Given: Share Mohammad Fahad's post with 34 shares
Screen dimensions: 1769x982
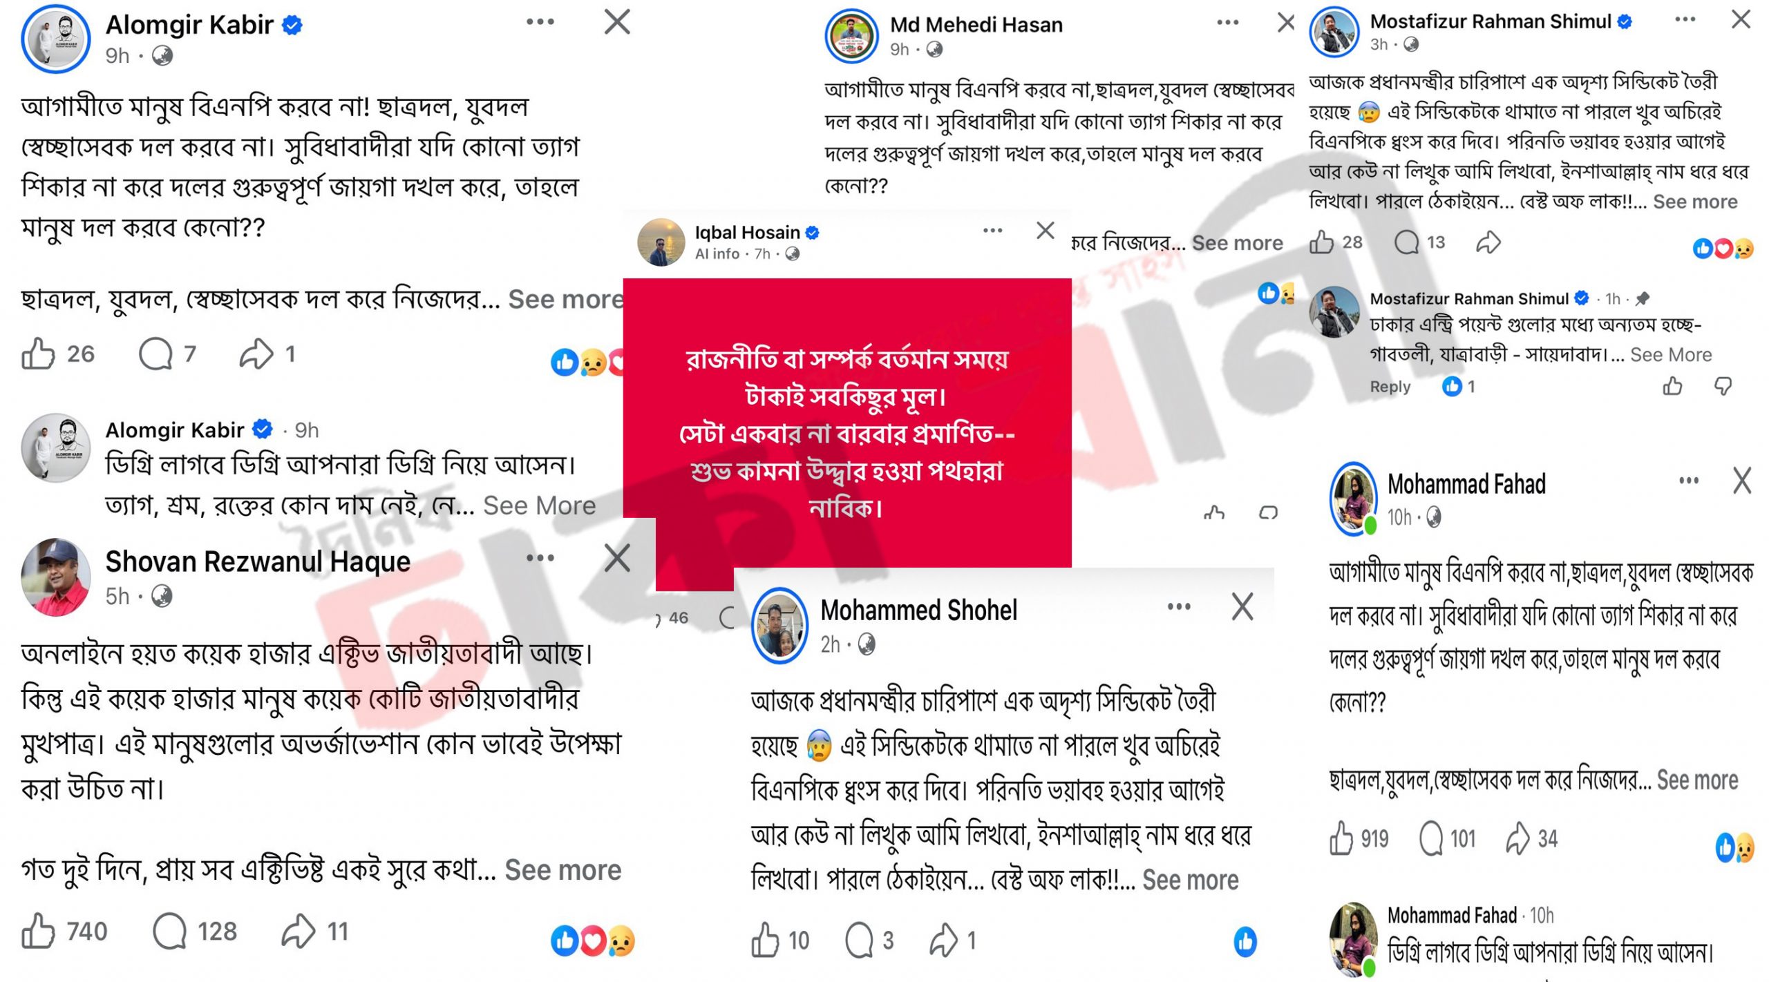Looking at the screenshot, I should [x=1517, y=838].
